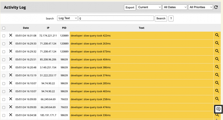The height and width of the screenshot is (120, 223).
Task: Open the Current log dropdown
Action: (x=149, y=7)
